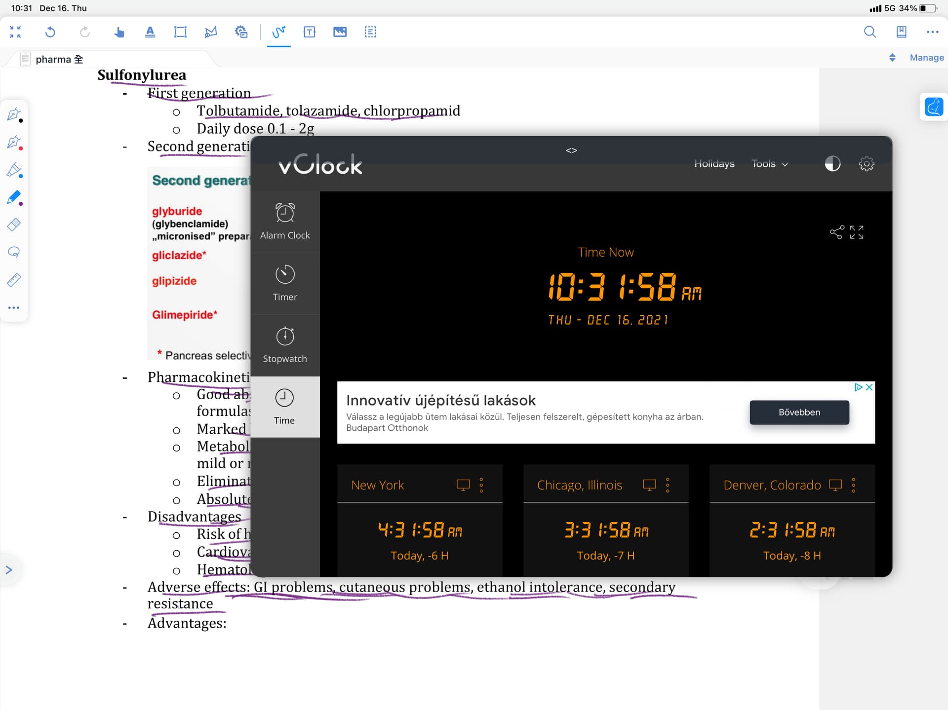The width and height of the screenshot is (948, 710).
Task: Open the pharma document tab
Action: [x=53, y=59]
